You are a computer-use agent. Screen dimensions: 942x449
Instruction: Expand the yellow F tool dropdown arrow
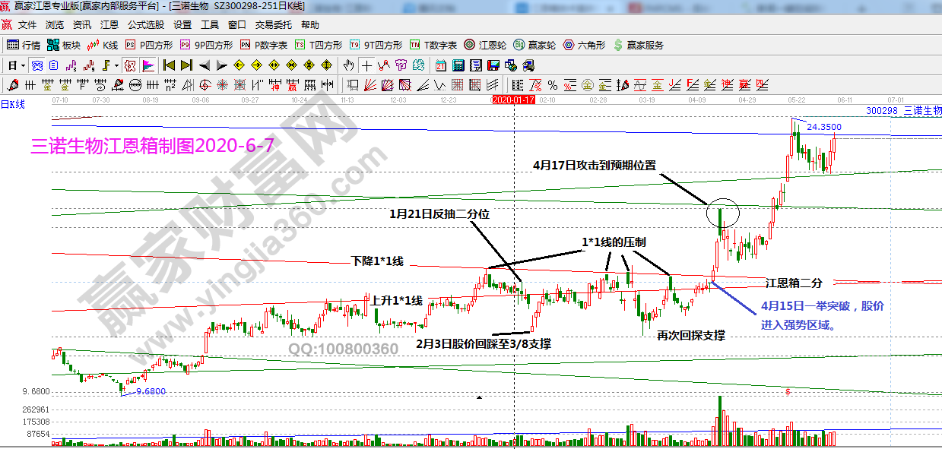click(x=116, y=65)
